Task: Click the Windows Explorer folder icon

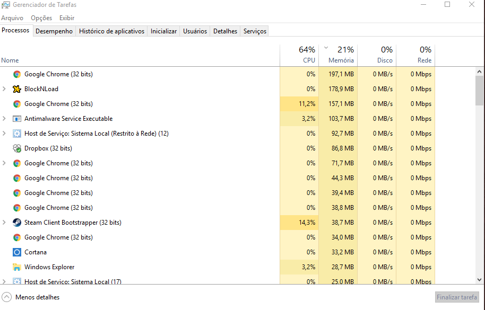Action: tap(16, 267)
